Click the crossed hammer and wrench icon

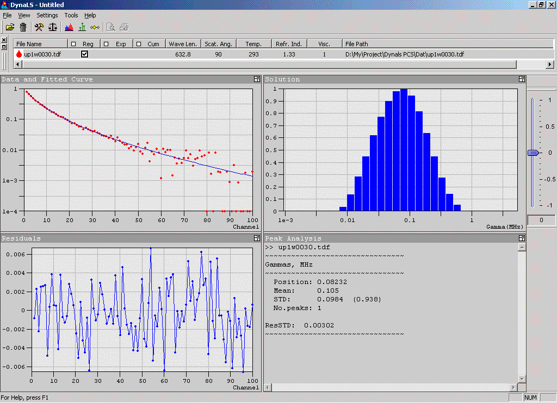[39, 27]
